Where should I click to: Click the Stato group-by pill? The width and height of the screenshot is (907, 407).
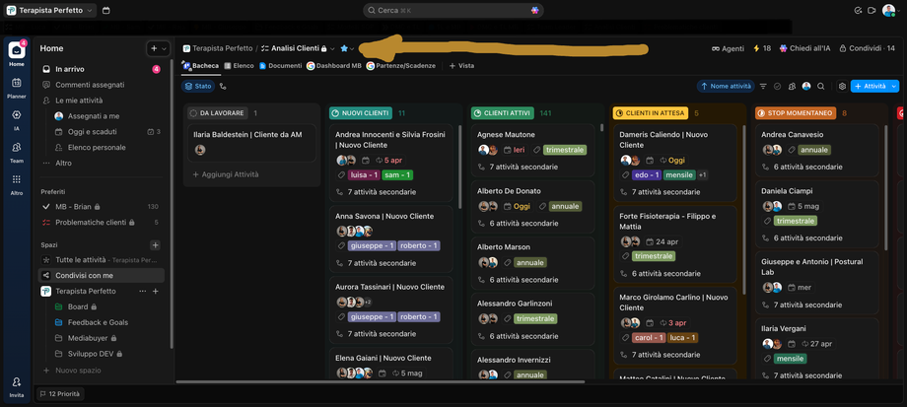point(198,86)
